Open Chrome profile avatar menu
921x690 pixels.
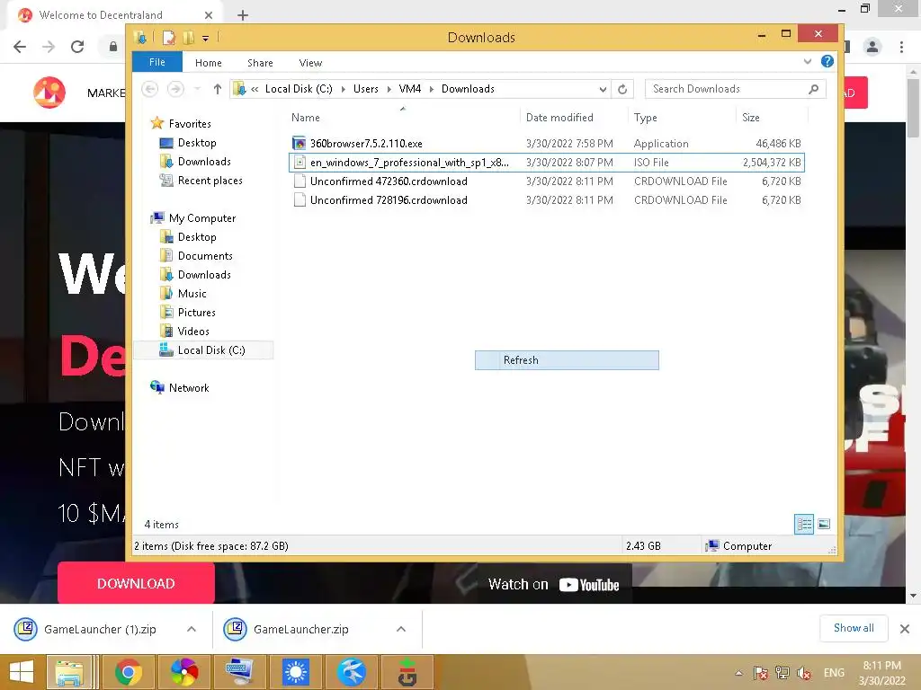(x=872, y=47)
